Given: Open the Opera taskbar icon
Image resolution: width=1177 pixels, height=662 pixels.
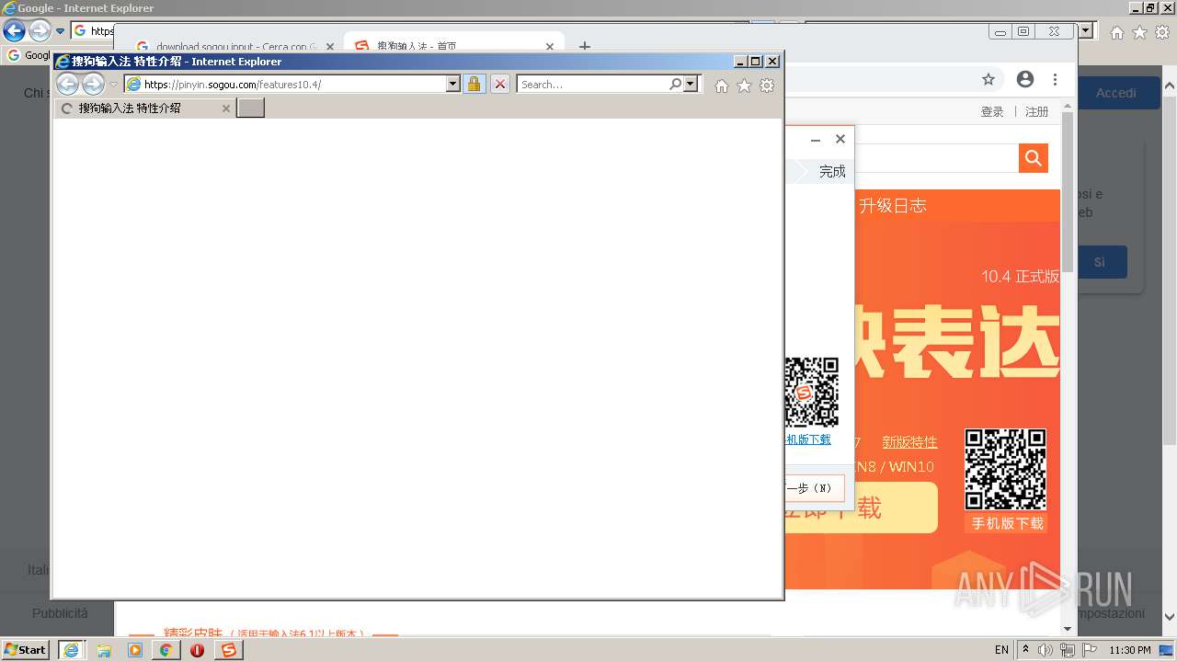Looking at the screenshot, I should tap(197, 650).
